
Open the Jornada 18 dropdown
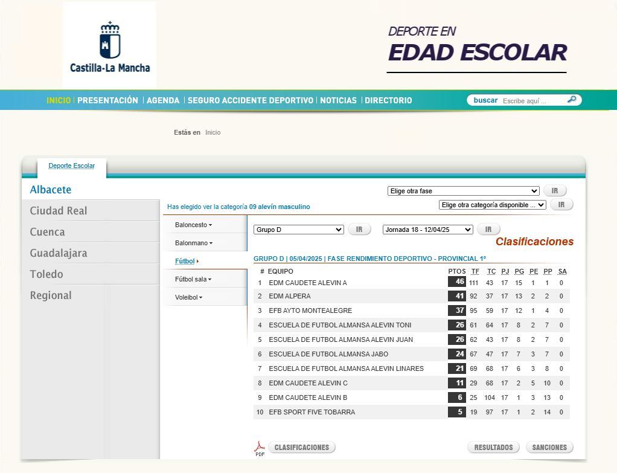click(427, 230)
